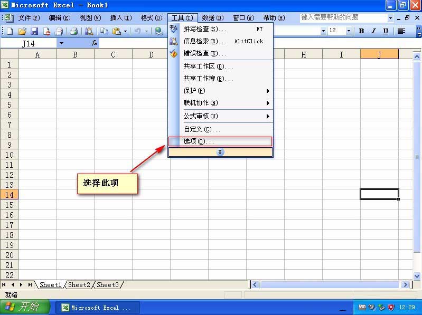Click the error checking icon in Tools menu
Image resolution: width=422 pixels, height=315 pixels.
174,53
